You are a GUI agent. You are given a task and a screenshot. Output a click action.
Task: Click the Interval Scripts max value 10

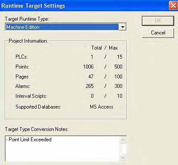click(120, 96)
